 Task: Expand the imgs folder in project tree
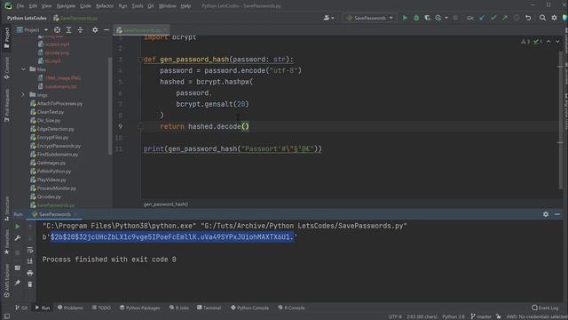24,95
